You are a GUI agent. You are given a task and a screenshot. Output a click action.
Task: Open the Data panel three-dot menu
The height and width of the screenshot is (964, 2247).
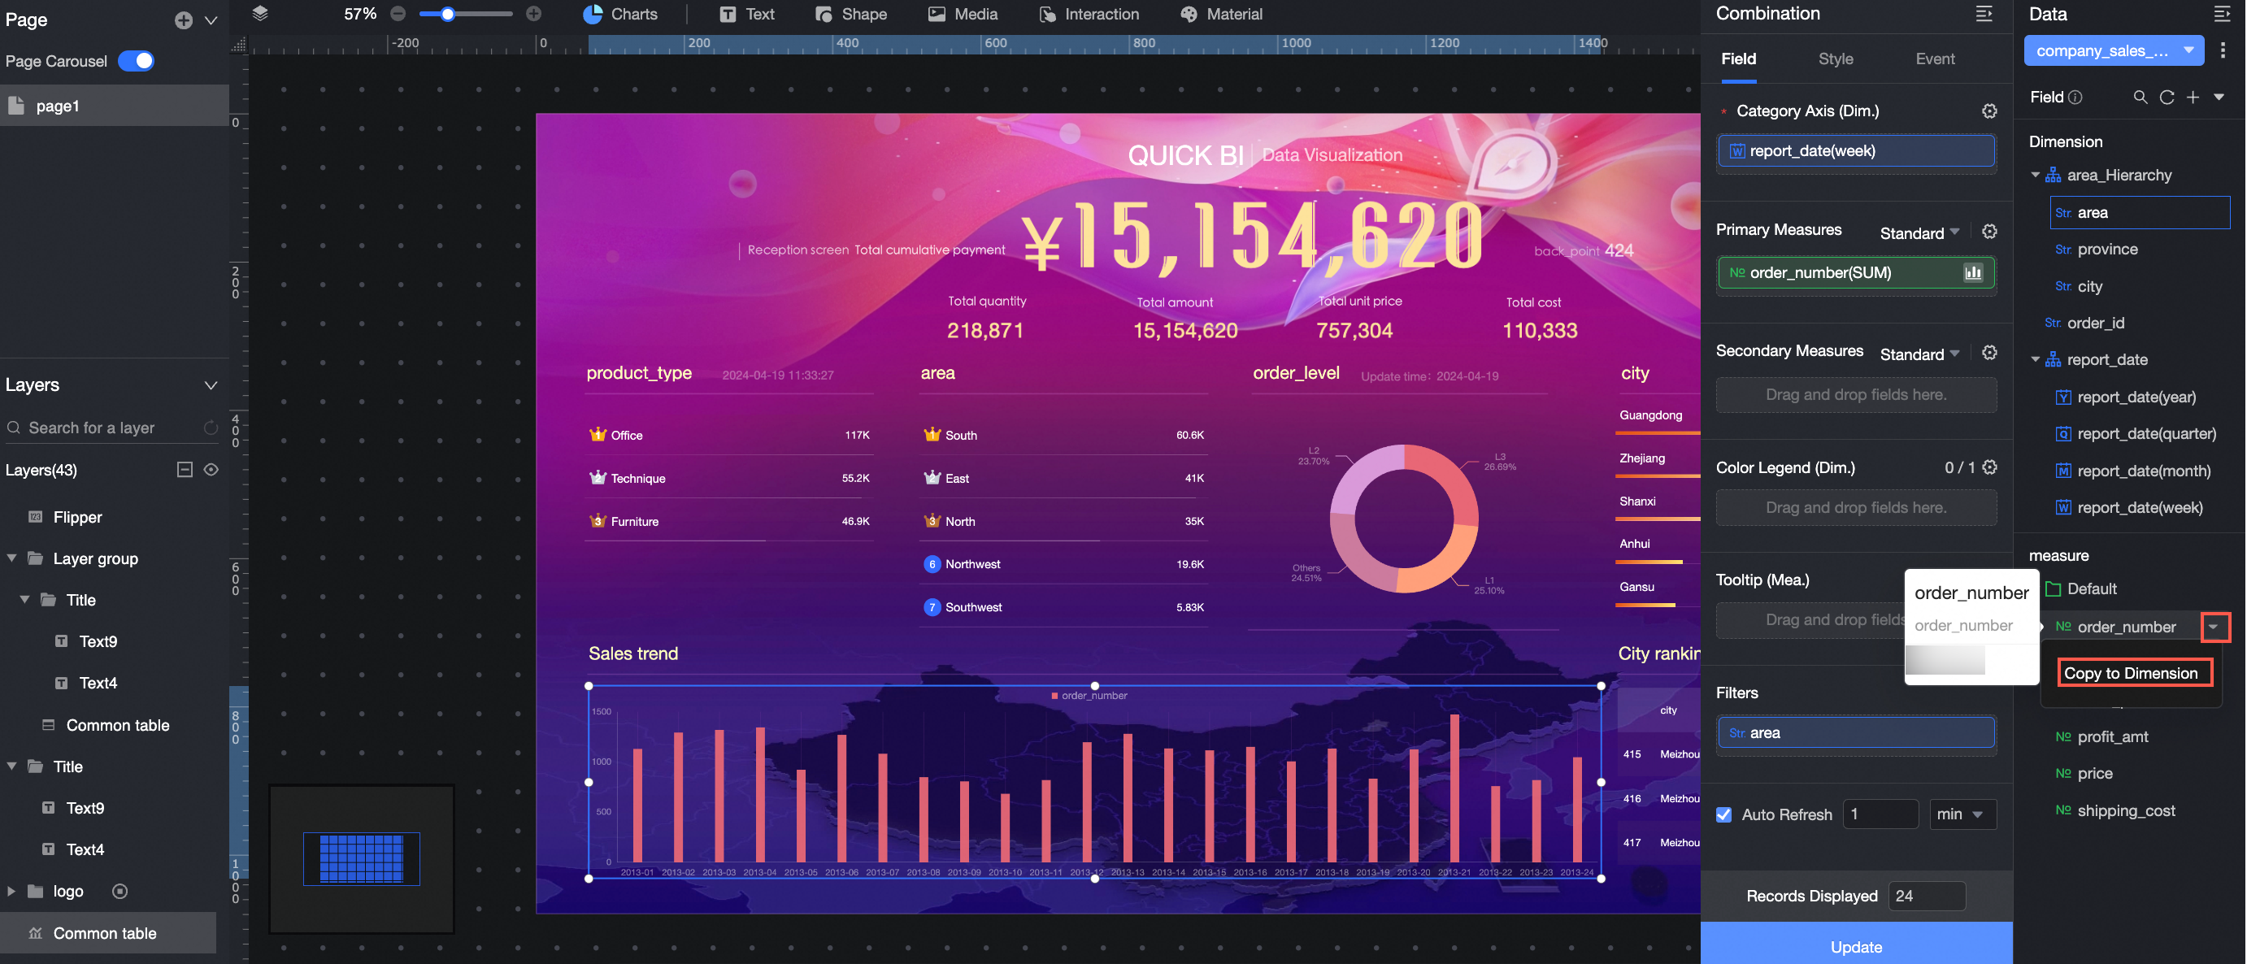(x=2222, y=50)
